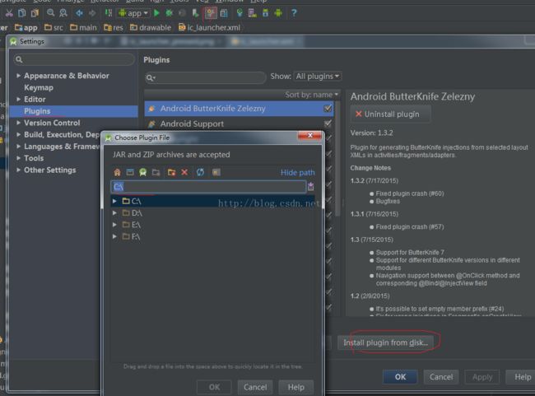
Task: Create a New Folder in the file chooser
Action: pyautogui.click(x=171, y=172)
